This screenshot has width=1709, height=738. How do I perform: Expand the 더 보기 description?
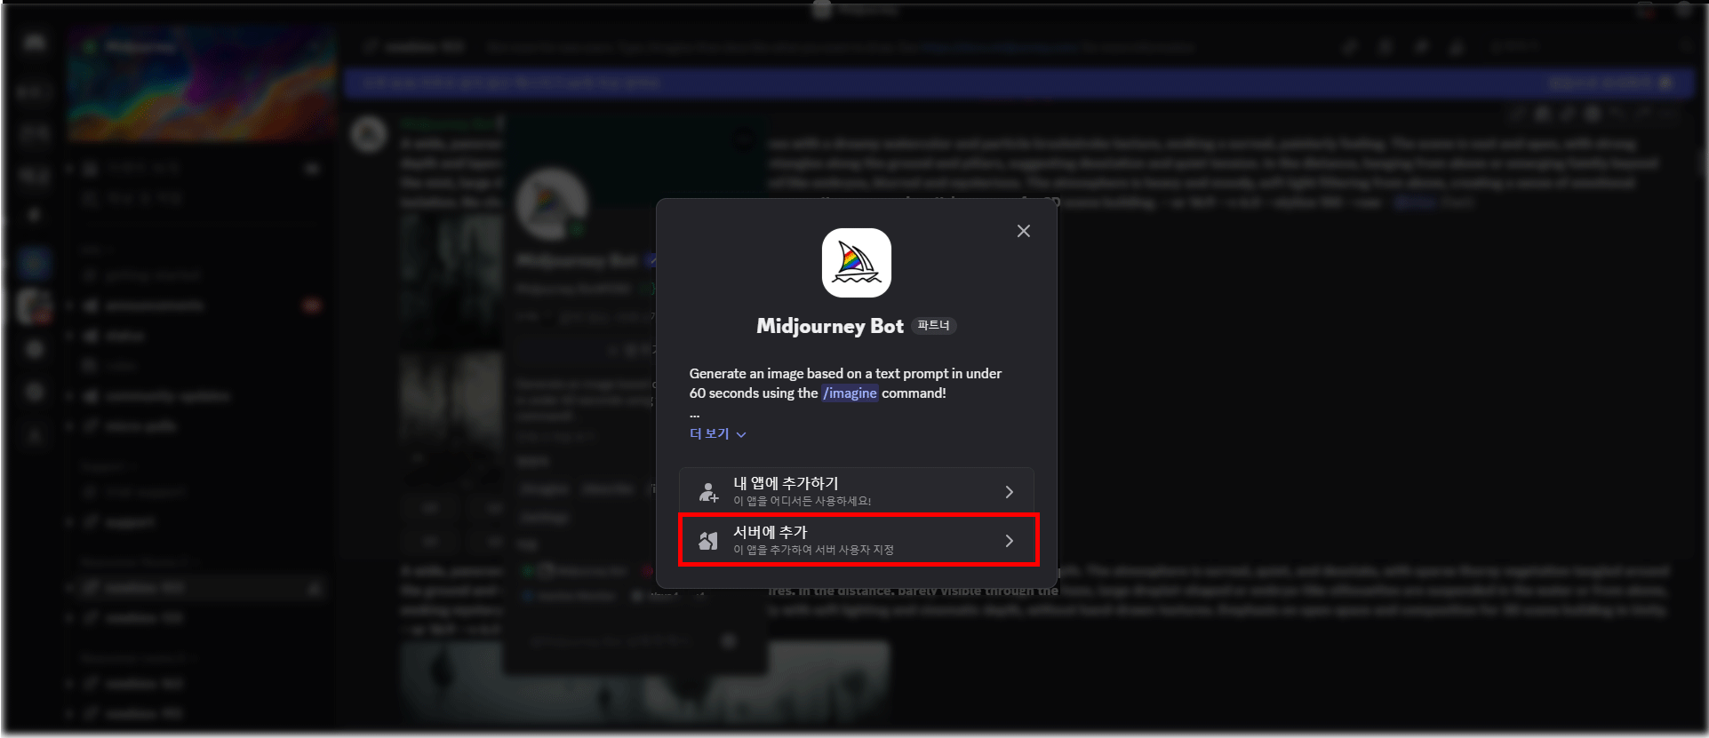tap(718, 433)
